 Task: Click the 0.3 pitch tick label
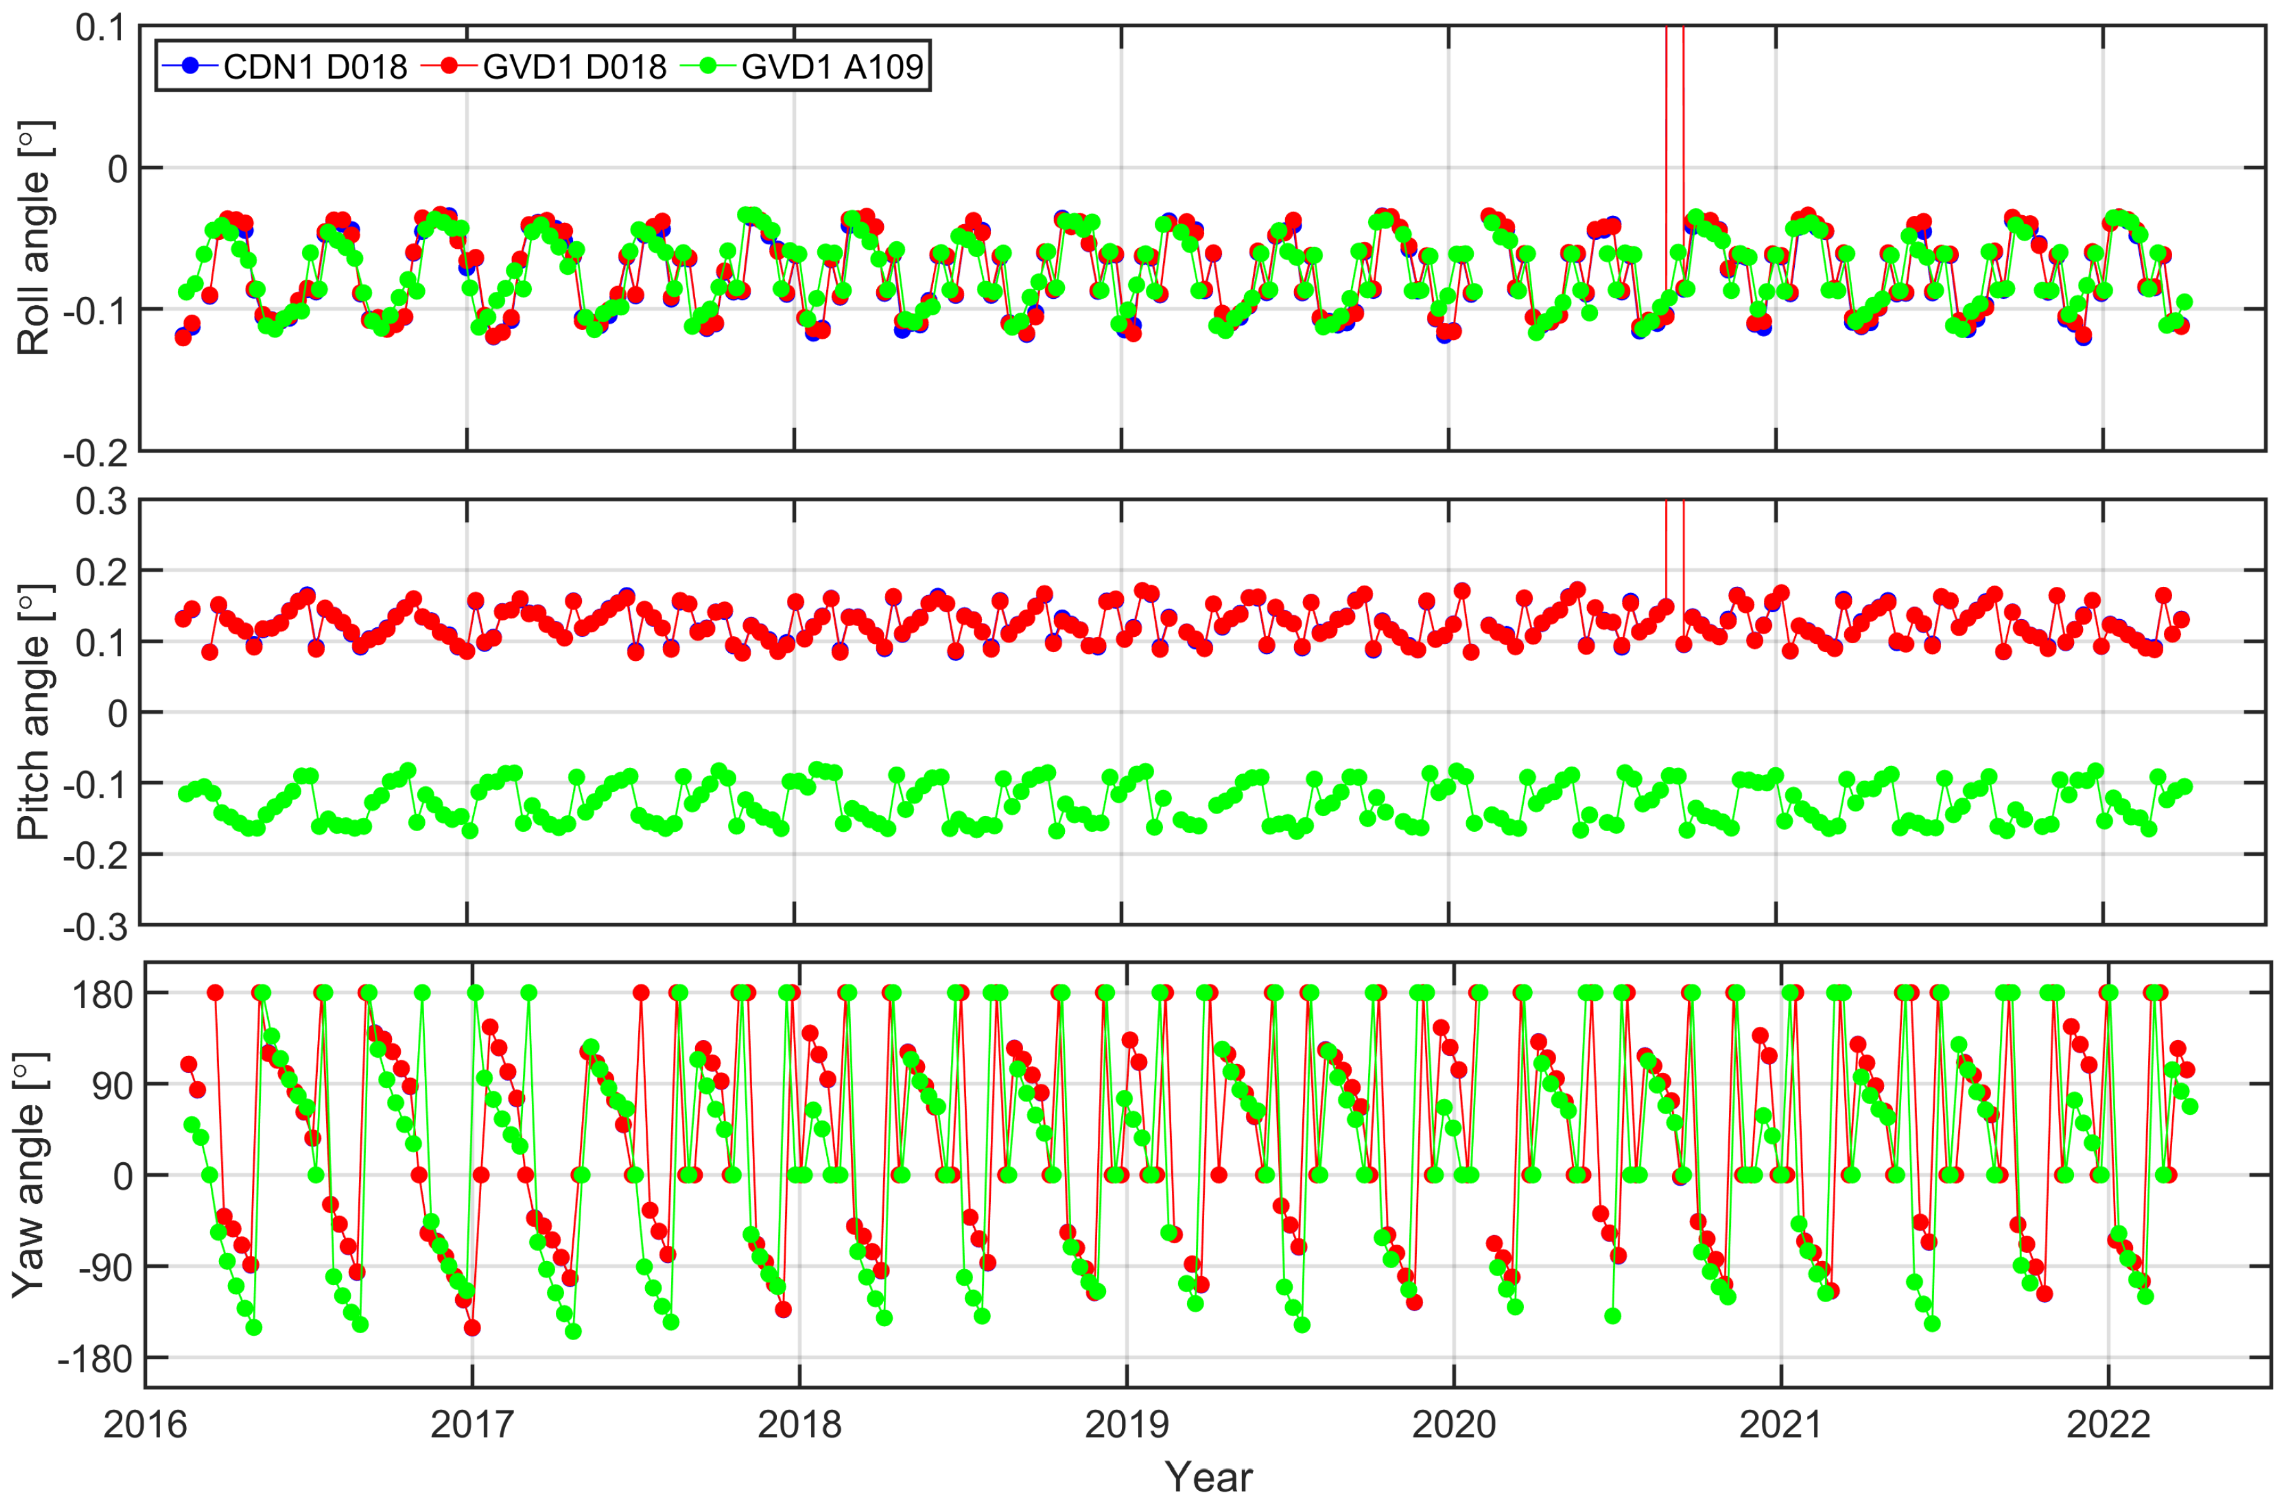point(101,501)
